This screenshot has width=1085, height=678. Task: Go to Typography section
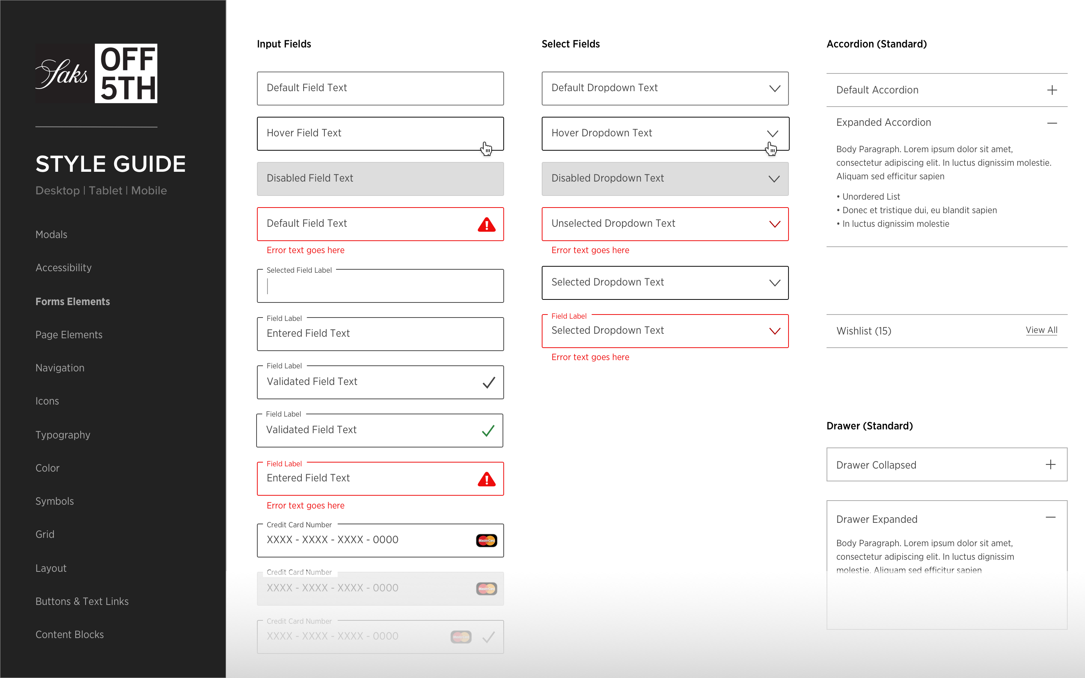point(63,435)
